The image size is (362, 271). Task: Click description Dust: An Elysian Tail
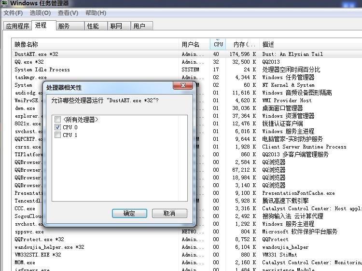pos(292,54)
